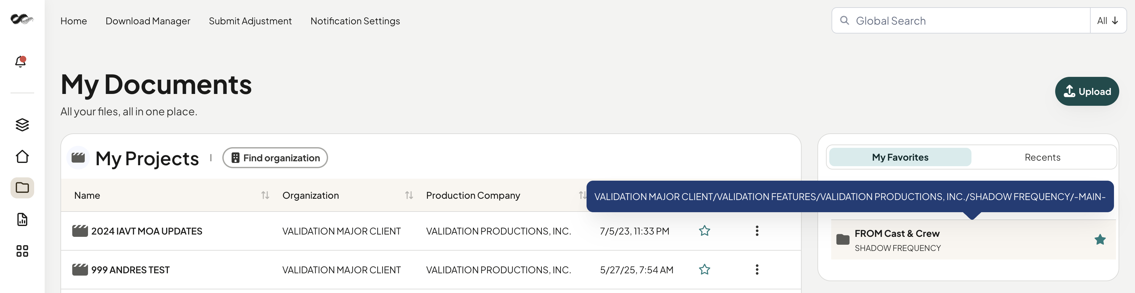Open the notifications bell icon

(x=21, y=61)
